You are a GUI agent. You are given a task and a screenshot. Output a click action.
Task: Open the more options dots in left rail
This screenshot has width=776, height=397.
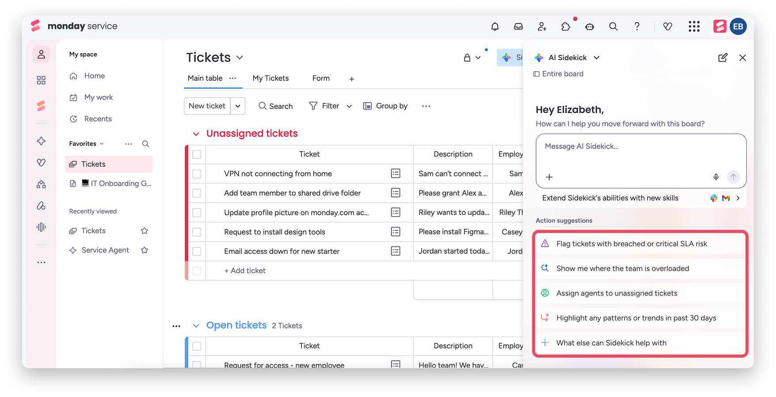(41, 263)
